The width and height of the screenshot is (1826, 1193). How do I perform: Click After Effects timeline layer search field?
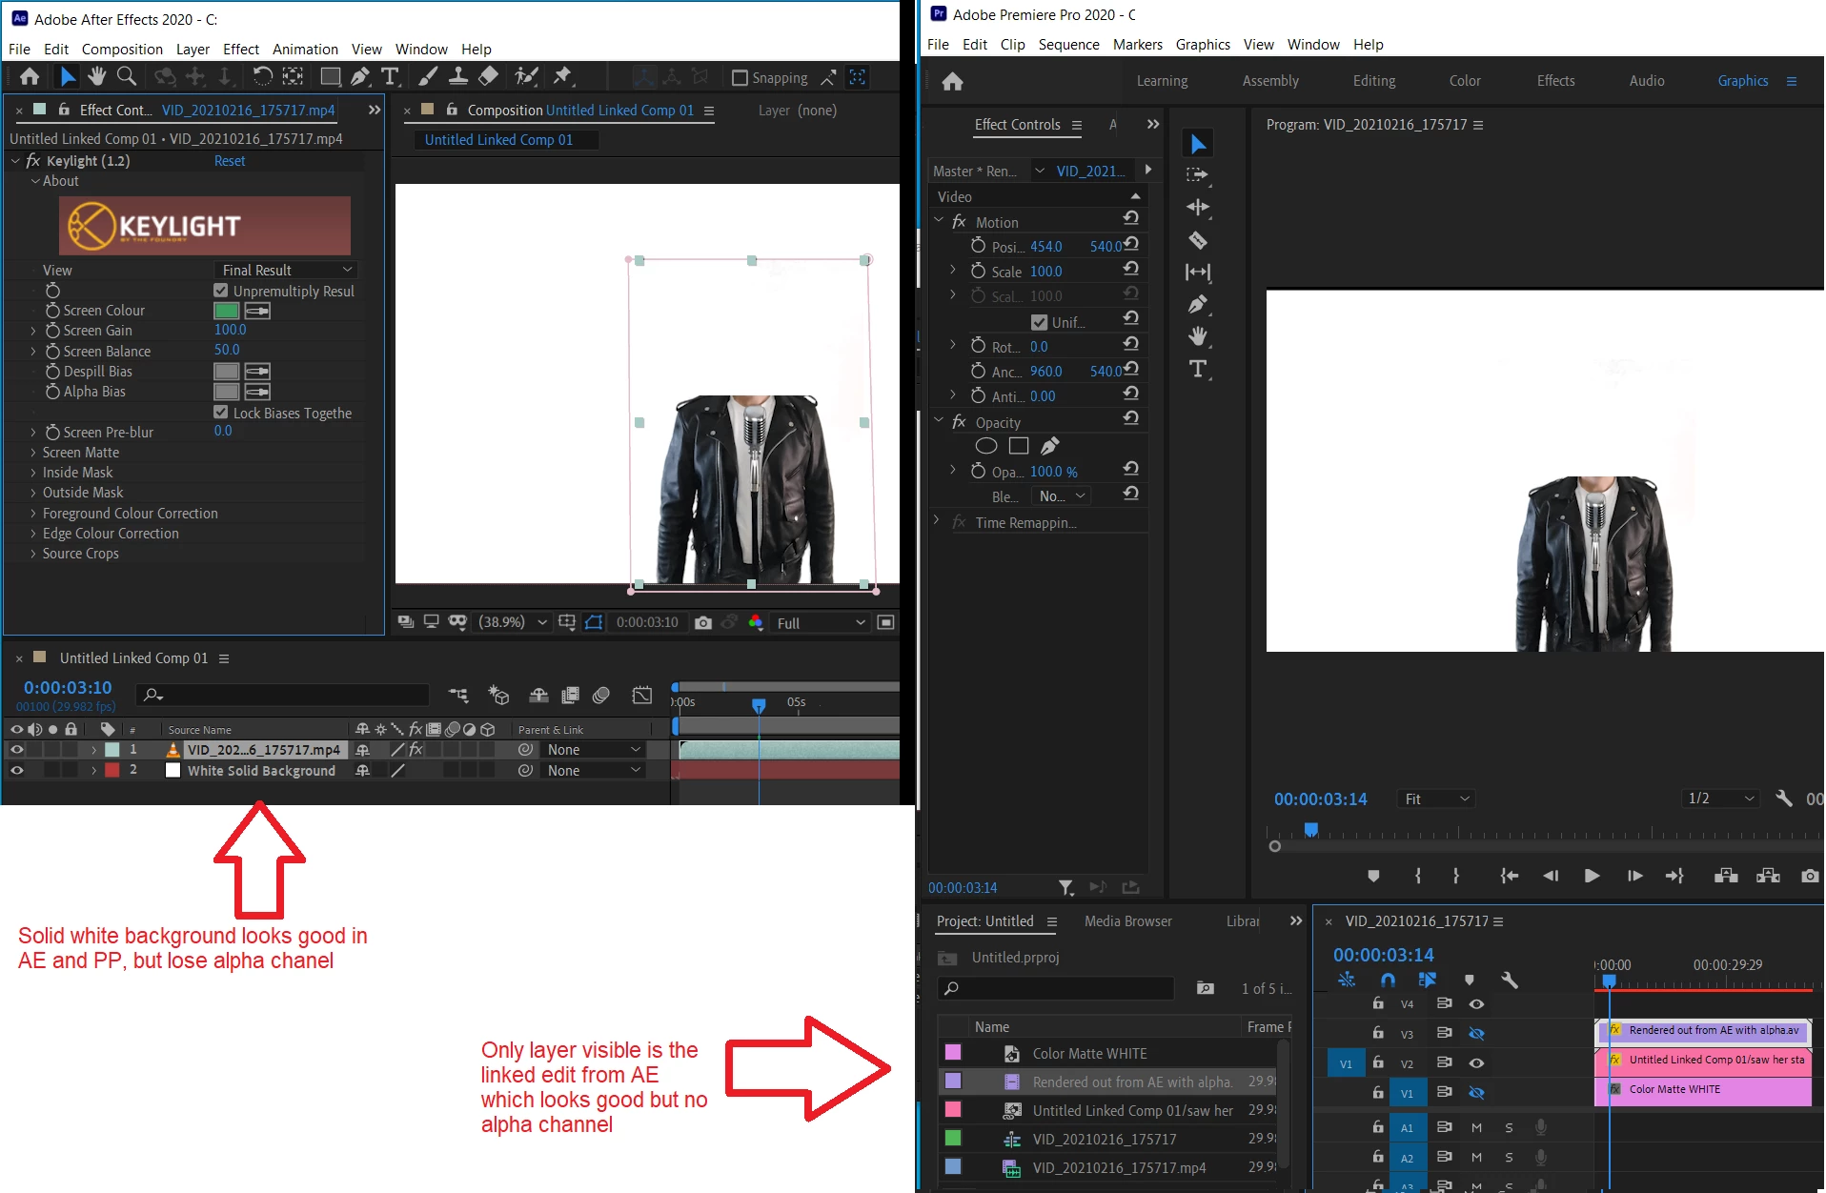point(283,696)
